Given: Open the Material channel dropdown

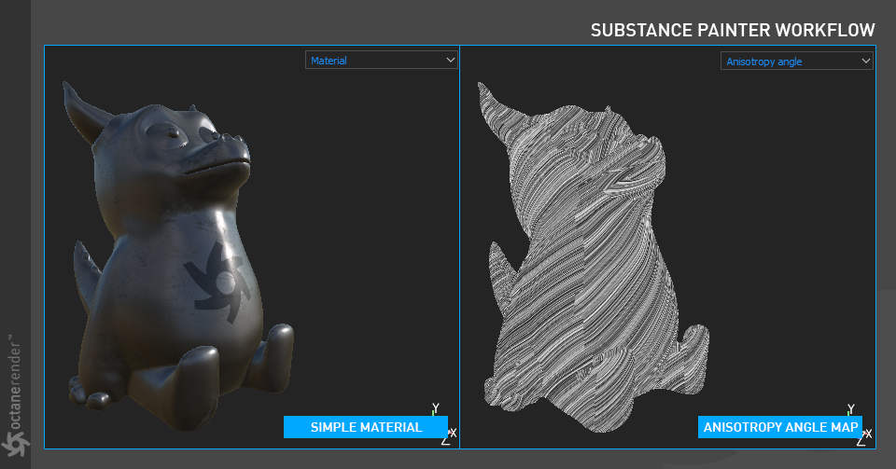Looking at the screenshot, I should click(x=381, y=60).
